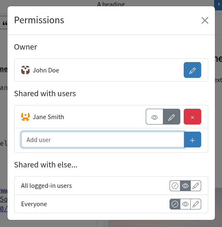This screenshot has height=227, width=222.
Task: Allow logged-in users to view only
Action: point(185,186)
